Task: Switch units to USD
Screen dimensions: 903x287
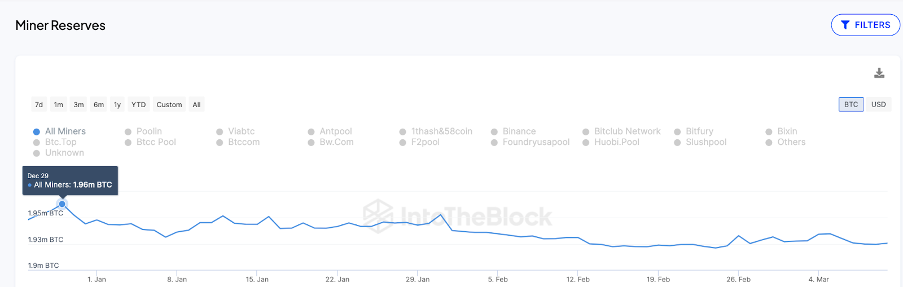Action: click(878, 104)
